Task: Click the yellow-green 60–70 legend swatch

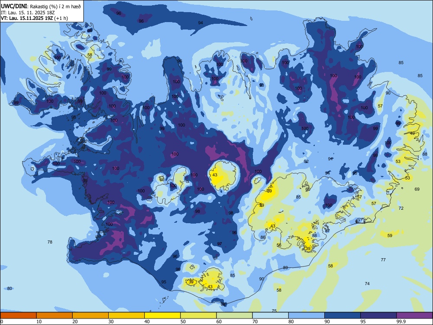Action: [x=234, y=315]
